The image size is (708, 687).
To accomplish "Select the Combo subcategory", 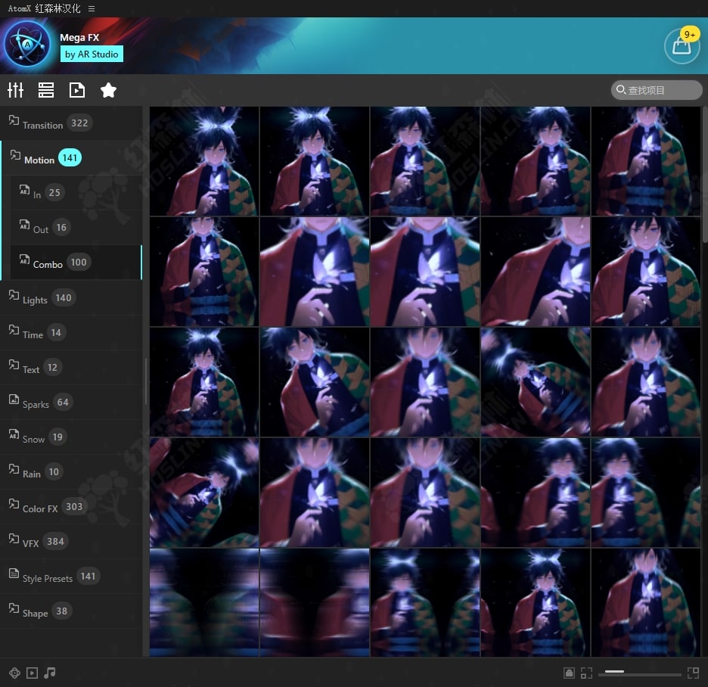I will tap(76, 263).
